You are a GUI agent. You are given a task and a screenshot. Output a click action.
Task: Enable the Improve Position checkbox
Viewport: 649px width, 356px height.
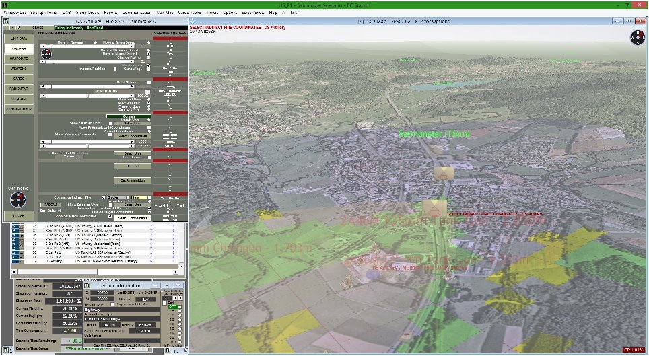click(115, 69)
